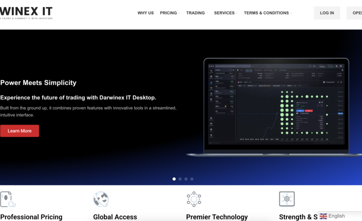362x221 pixels.
Task: Select the first carousel slide dot
Action: pos(174,179)
